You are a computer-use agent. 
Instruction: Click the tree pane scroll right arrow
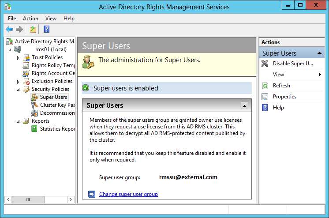[71, 199]
